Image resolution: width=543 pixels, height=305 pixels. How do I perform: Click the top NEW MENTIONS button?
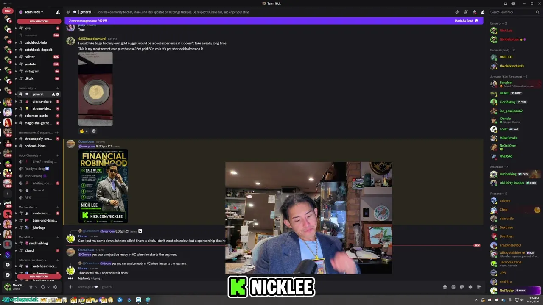point(39,21)
